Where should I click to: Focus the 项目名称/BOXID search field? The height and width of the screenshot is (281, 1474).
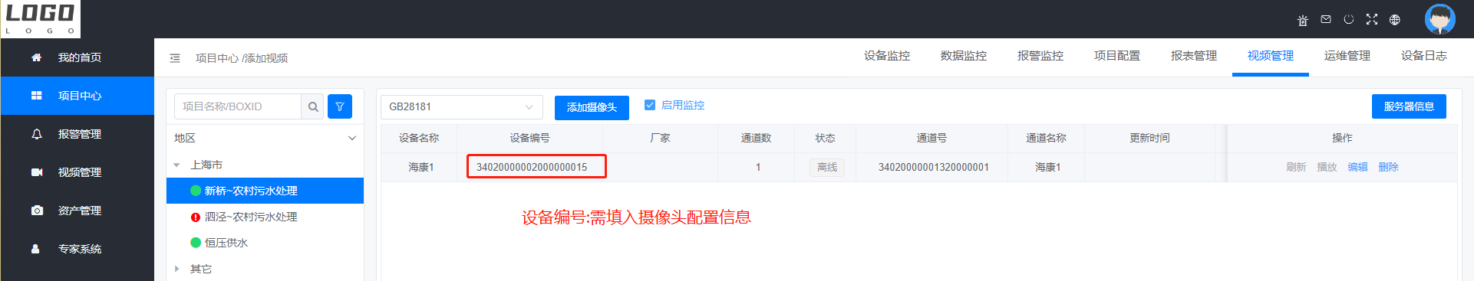[x=238, y=106]
